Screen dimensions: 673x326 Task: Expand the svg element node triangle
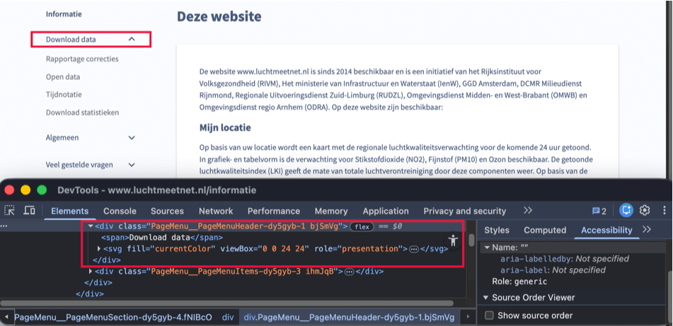99,249
